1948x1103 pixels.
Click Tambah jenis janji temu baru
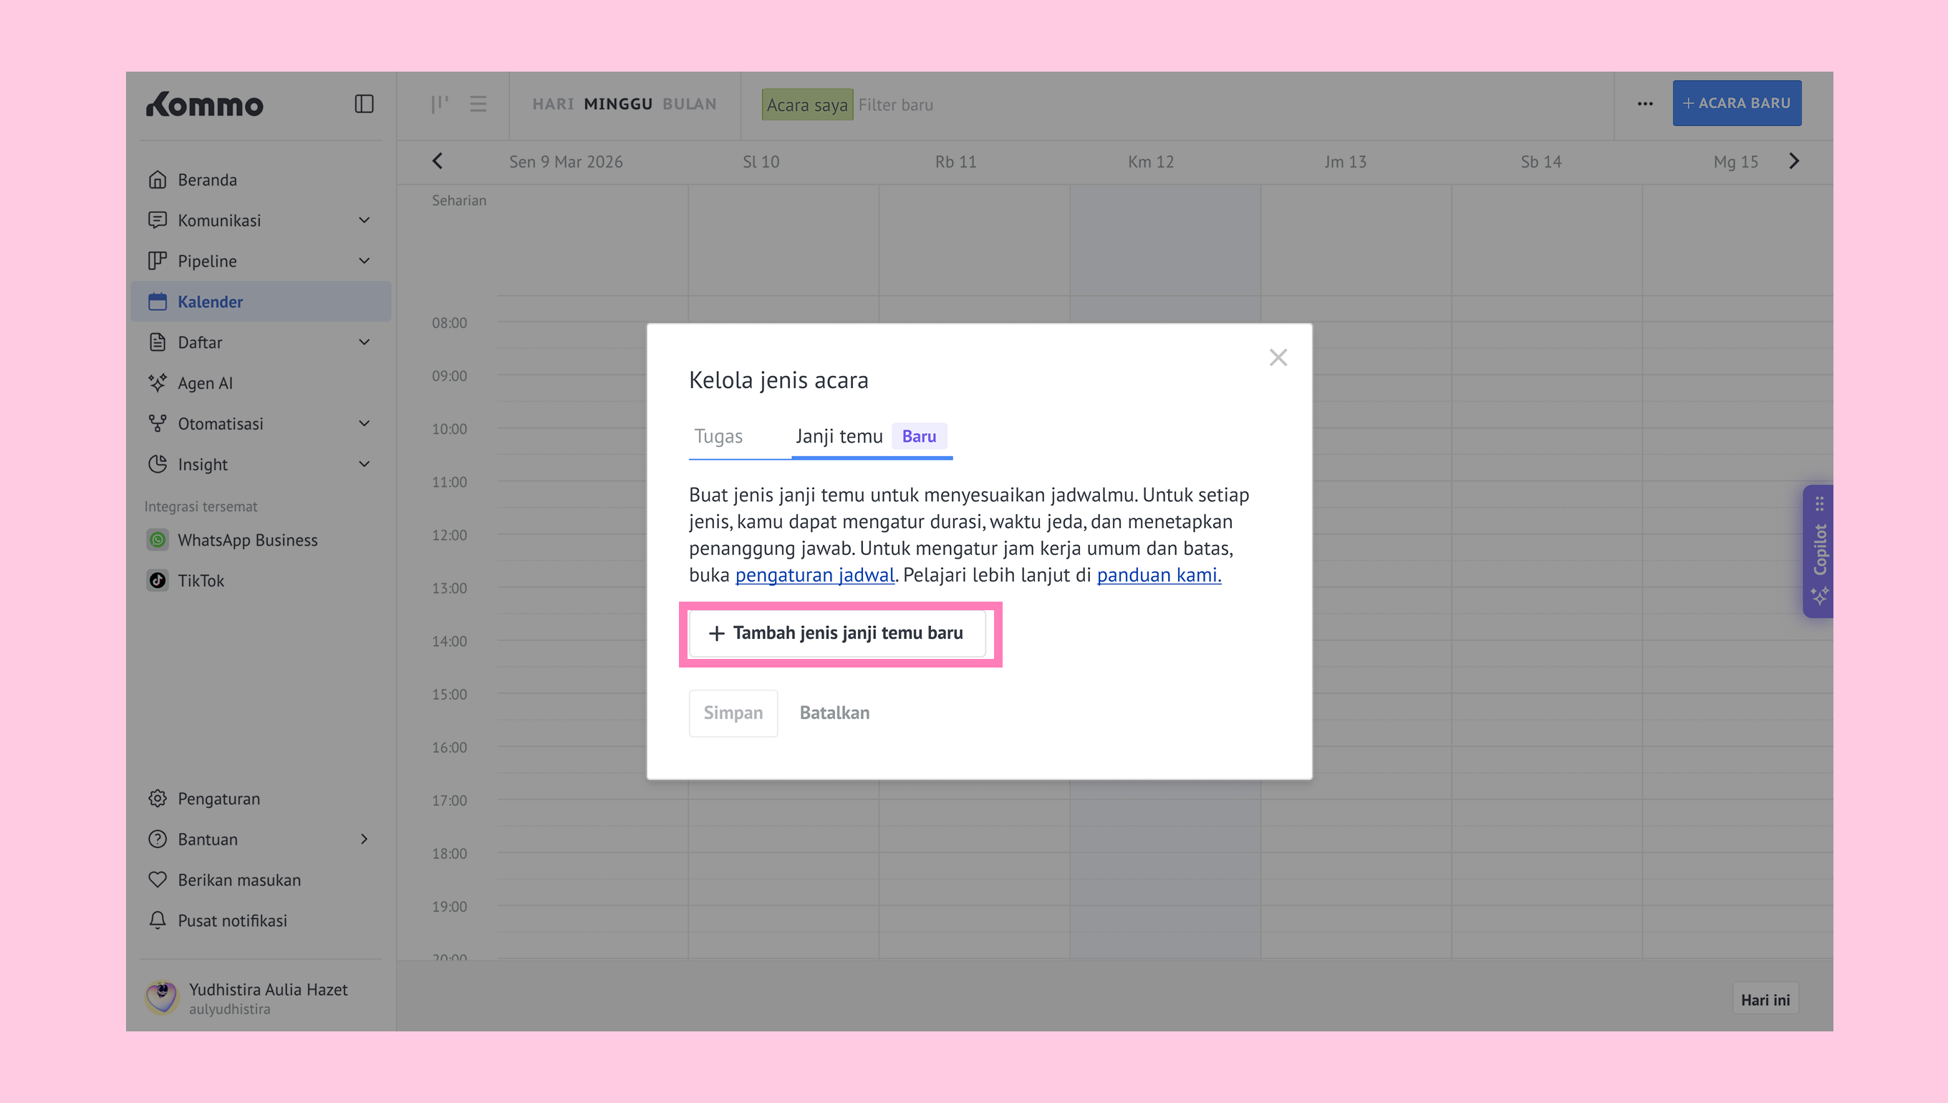tap(837, 633)
